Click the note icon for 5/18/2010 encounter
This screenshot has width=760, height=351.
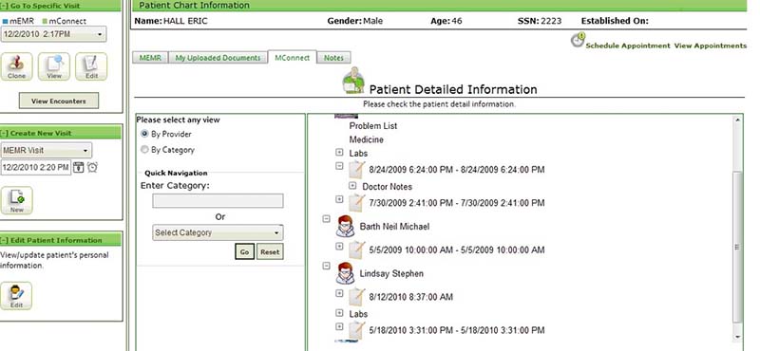point(357,330)
